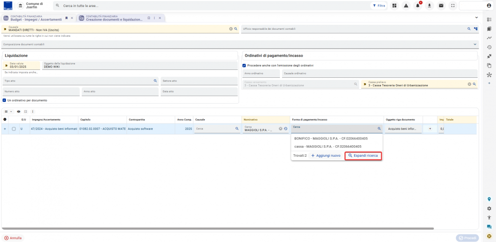Open the trend chart icon in right sidebar

click(x=490, y=38)
